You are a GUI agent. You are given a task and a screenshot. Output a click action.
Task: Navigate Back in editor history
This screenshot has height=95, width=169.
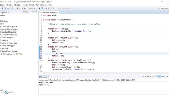click(65, 8)
